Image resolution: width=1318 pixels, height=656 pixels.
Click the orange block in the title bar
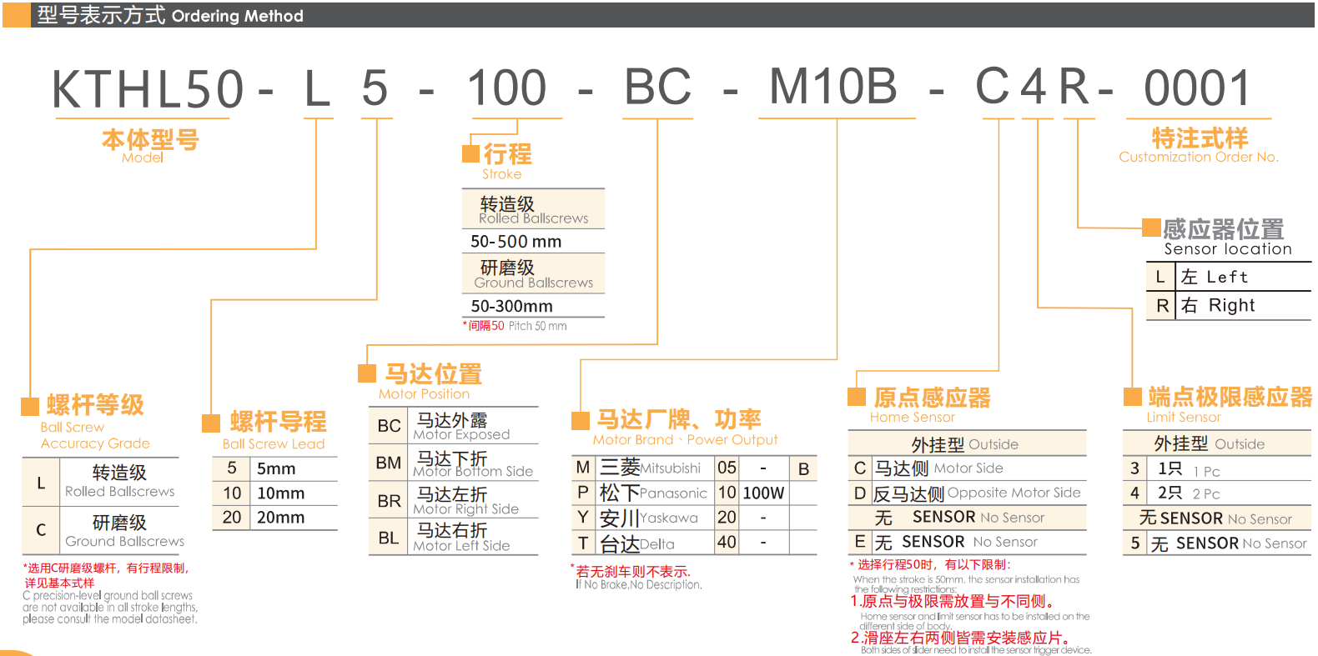pos(16,15)
